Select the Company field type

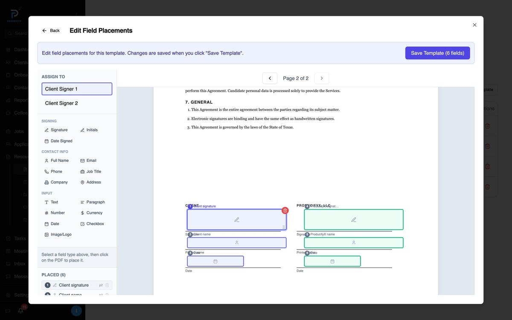tap(56, 182)
